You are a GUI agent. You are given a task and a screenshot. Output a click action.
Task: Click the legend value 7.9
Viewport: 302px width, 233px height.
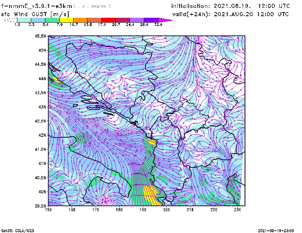[x=60, y=25]
